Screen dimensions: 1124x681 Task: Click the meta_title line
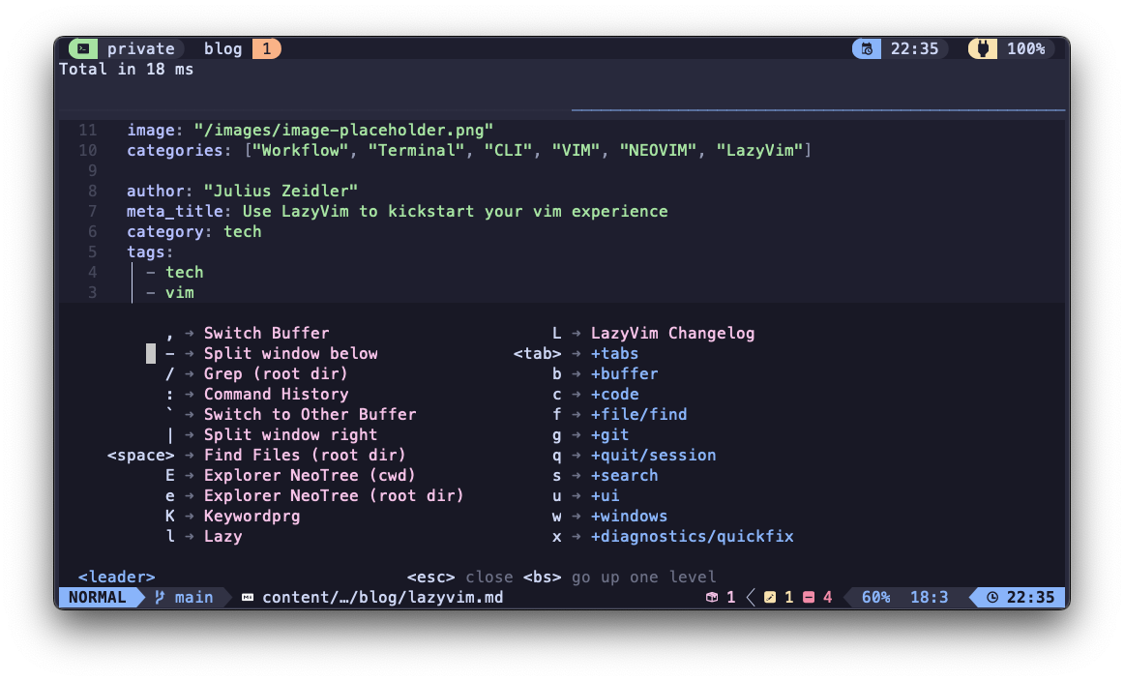tap(398, 212)
